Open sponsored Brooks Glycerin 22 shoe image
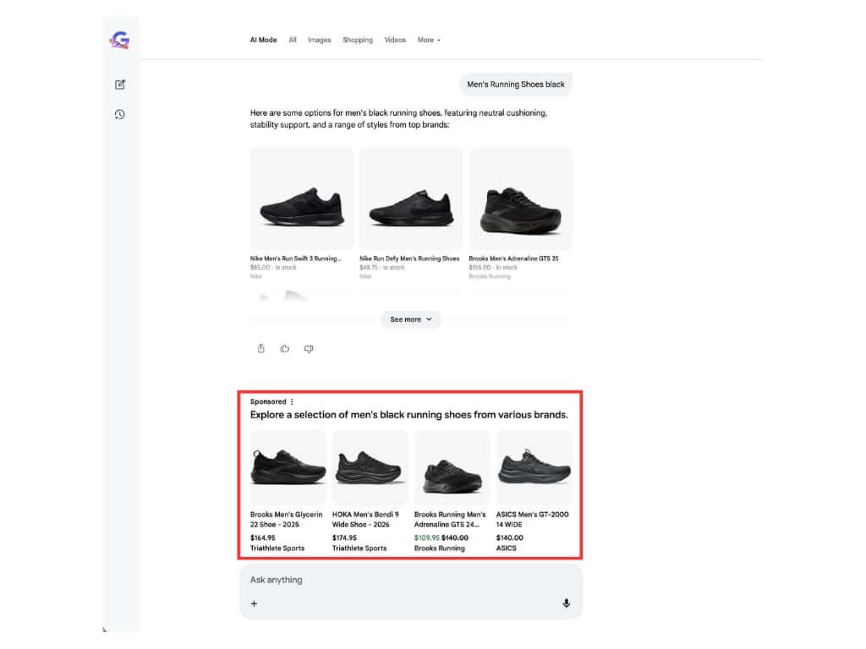The width and height of the screenshot is (866, 649). pyautogui.click(x=288, y=467)
